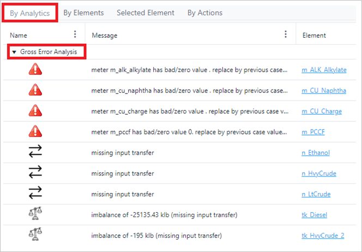Click the balance scale icon for tk_Diesel
The image size is (362, 252).
[x=35, y=215]
